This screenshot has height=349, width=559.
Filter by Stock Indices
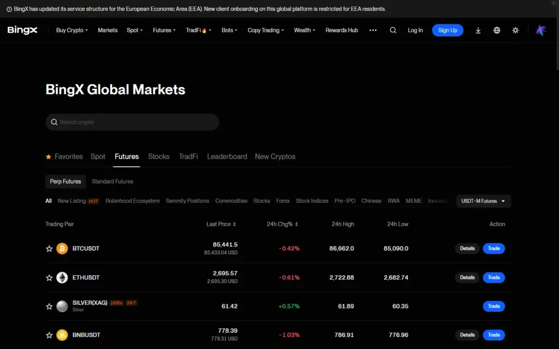pos(312,201)
